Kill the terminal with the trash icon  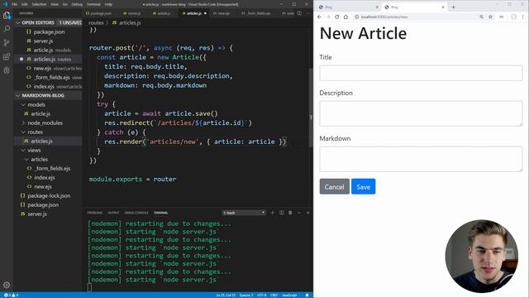tap(290, 213)
